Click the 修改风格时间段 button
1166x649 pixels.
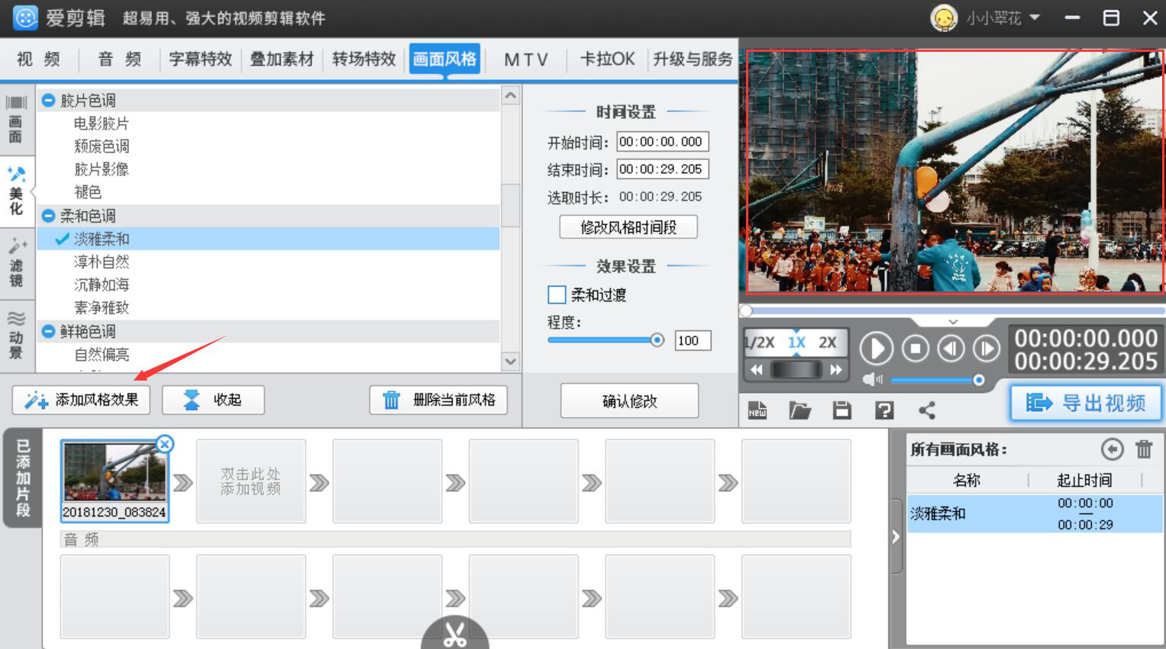coord(628,227)
